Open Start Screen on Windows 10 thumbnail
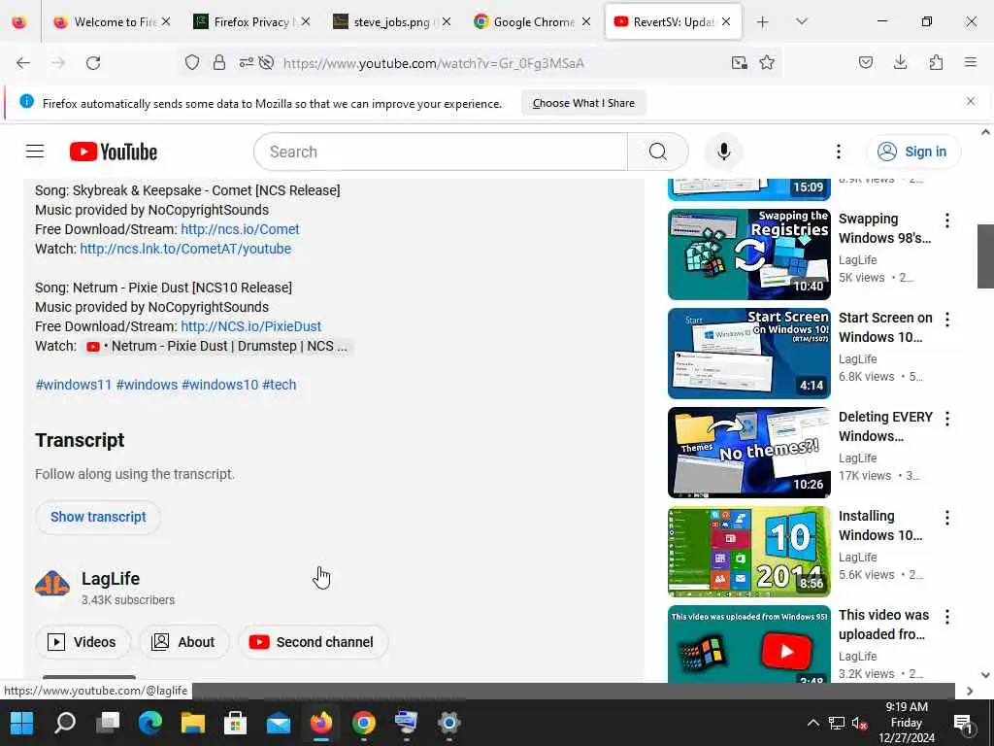Viewport: 994px width, 746px height. click(x=748, y=354)
